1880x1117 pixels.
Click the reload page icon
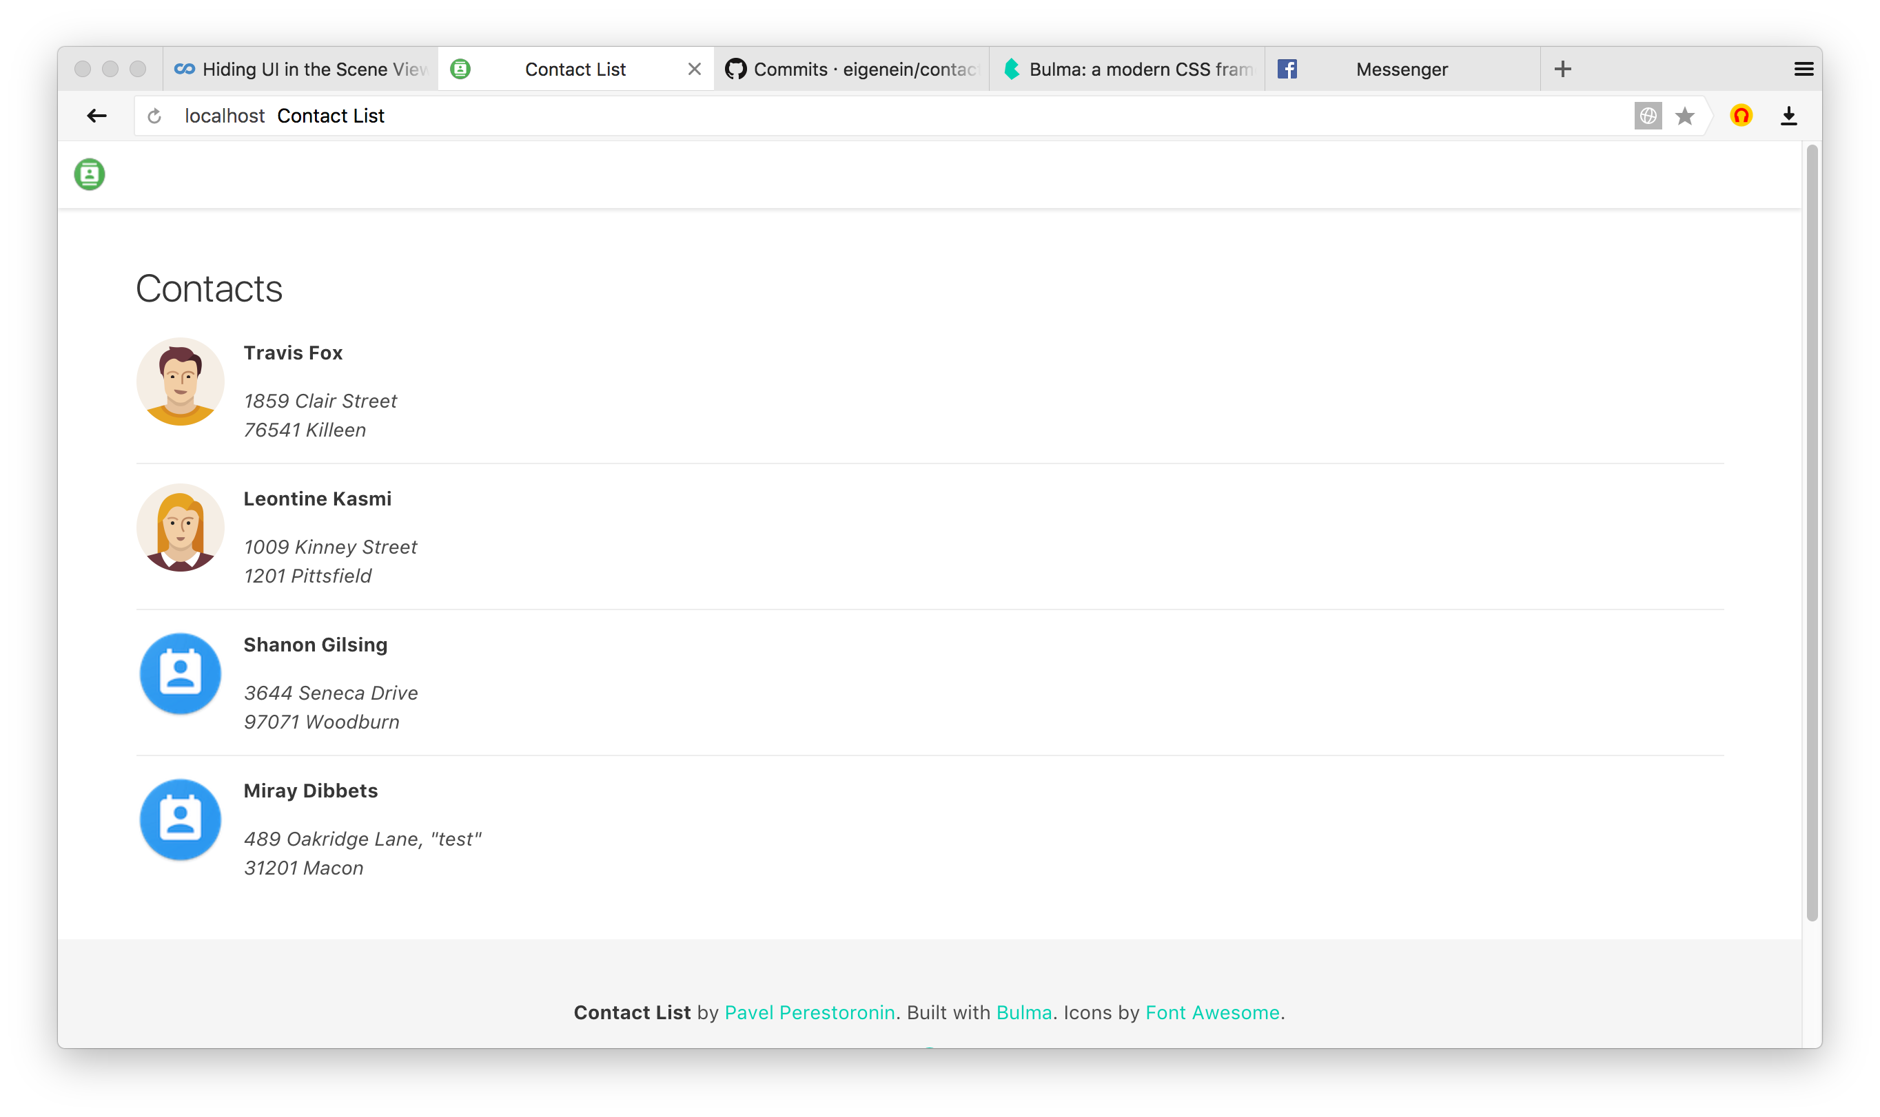click(x=154, y=116)
